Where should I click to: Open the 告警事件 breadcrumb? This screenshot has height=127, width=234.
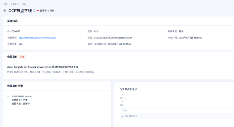pos(14,4)
